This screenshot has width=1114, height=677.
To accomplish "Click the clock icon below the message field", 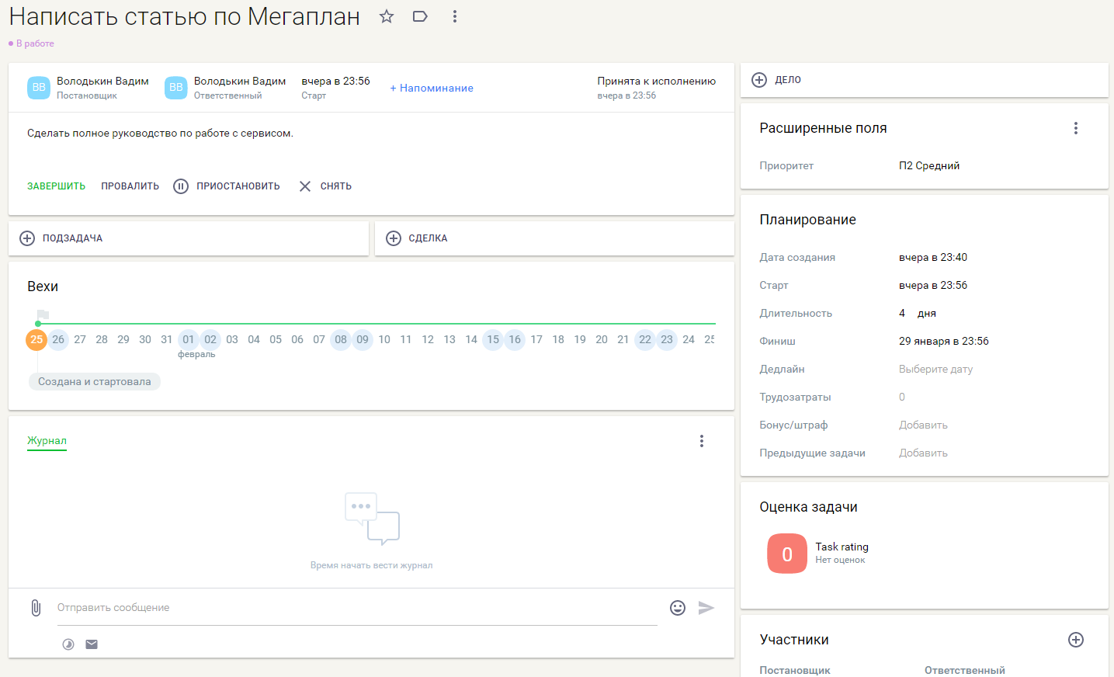I will [68, 644].
